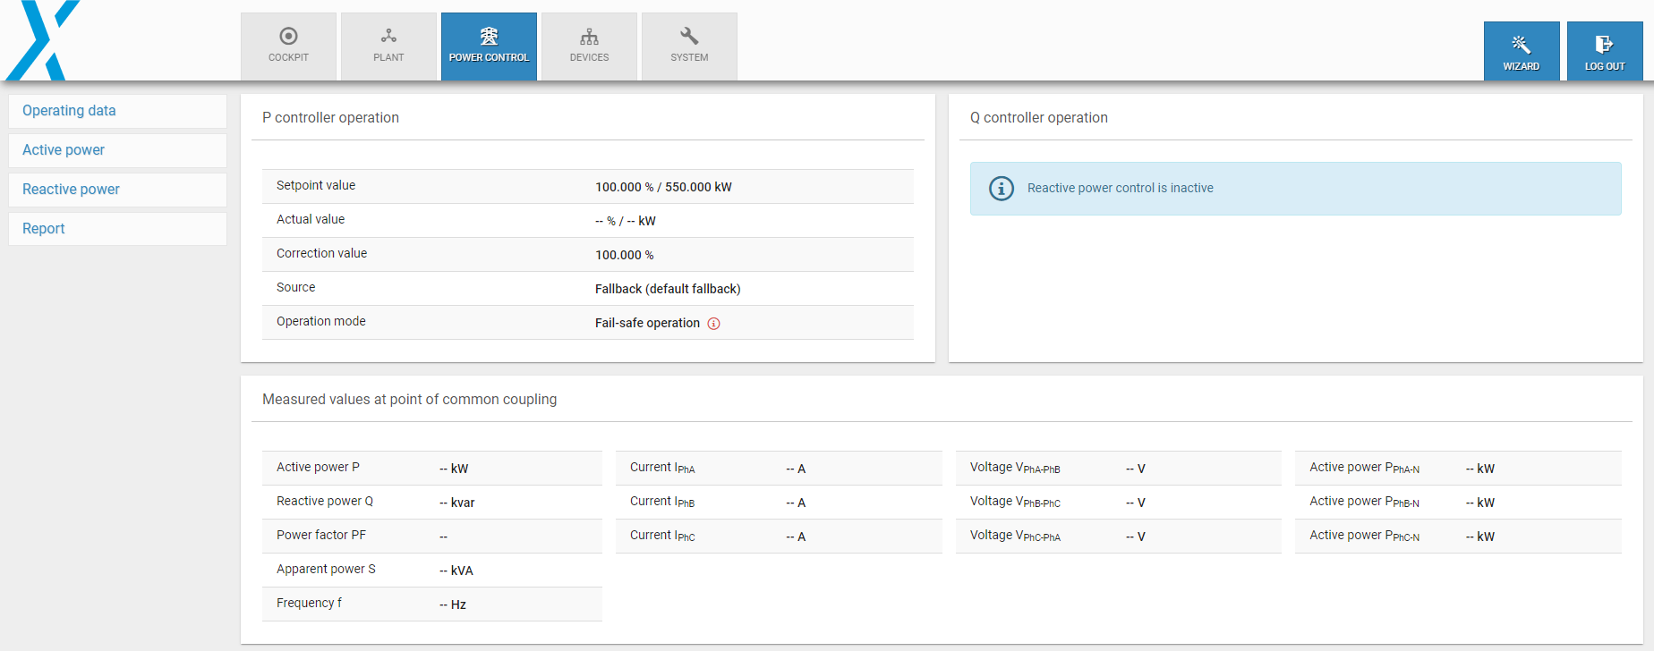The image size is (1654, 651).
Task: Open Report in sidebar
Action: pos(117,229)
